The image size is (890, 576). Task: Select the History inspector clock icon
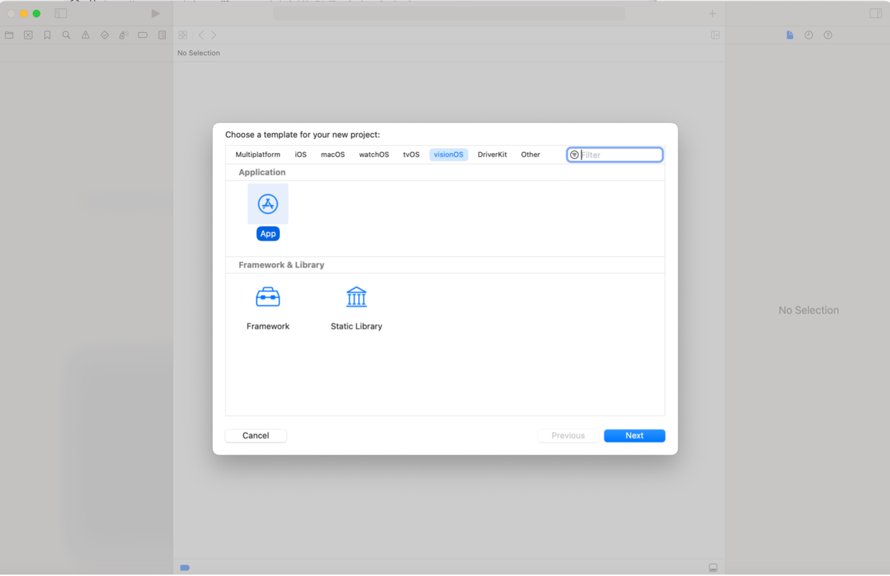click(x=808, y=35)
